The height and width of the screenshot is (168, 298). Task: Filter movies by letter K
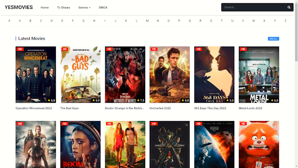coord(126,21)
